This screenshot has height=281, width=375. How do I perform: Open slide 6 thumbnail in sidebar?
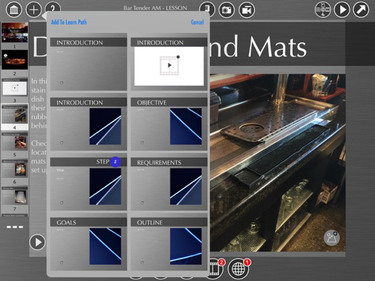point(14,168)
